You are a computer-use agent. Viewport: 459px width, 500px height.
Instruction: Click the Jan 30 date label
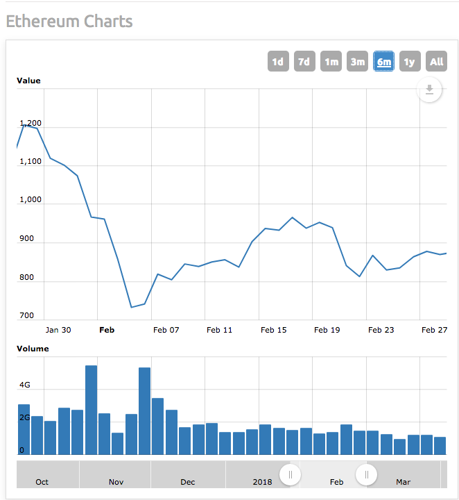[58, 330]
